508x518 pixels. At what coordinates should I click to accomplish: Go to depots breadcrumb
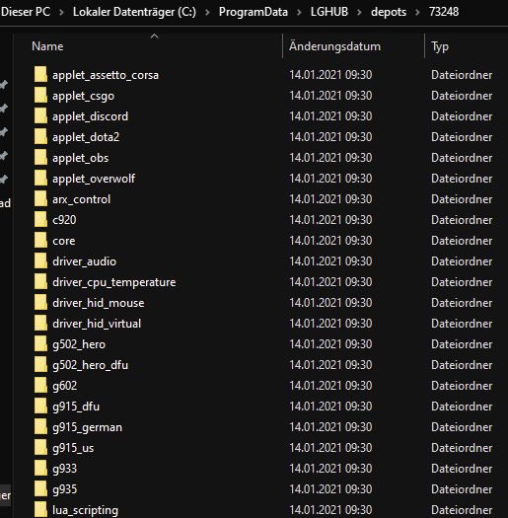pyautogui.click(x=389, y=12)
